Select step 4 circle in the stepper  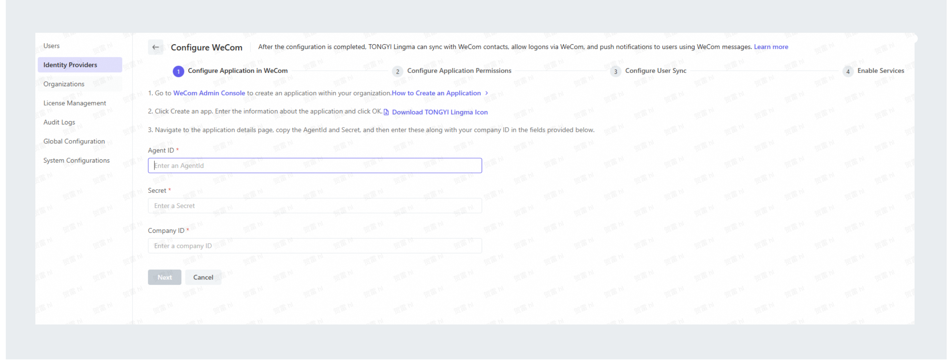point(848,71)
